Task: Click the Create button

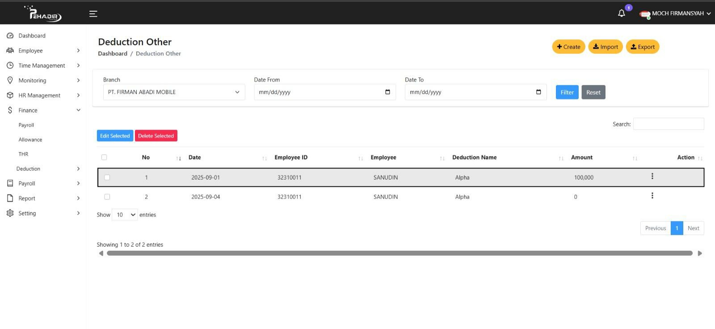Action: coord(568,47)
